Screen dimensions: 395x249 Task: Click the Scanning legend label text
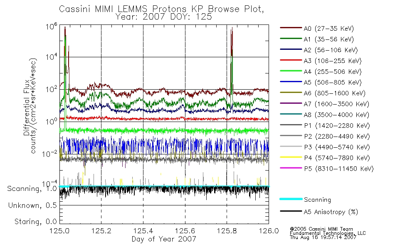(317, 200)
